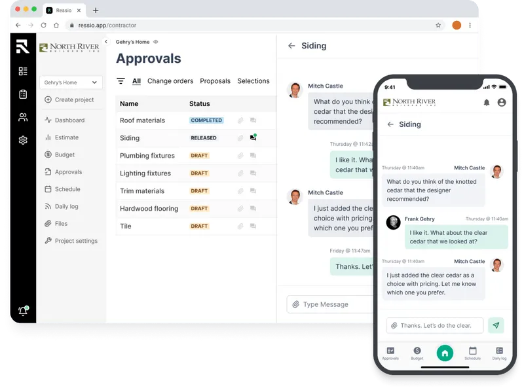This screenshot has height=390, width=524.
Task: Click the attachment paperclip in Type Message field
Action: (297, 304)
